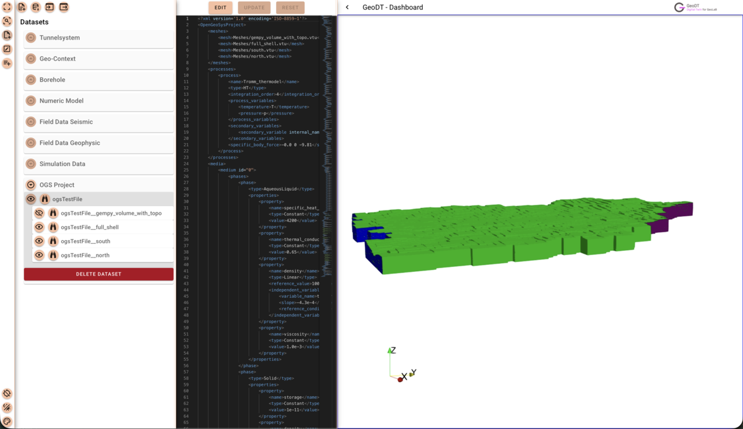The image size is (743, 429).
Task: Expand the Numeric Model dataset group
Action: click(x=30, y=101)
